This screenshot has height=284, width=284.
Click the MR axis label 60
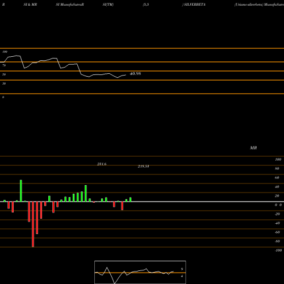(277, 178)
